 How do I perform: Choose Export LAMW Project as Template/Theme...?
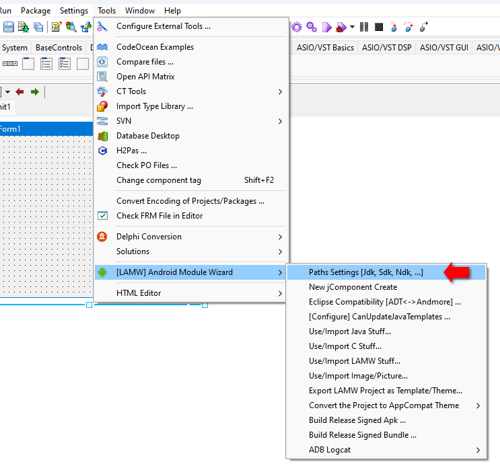[386, 391]
